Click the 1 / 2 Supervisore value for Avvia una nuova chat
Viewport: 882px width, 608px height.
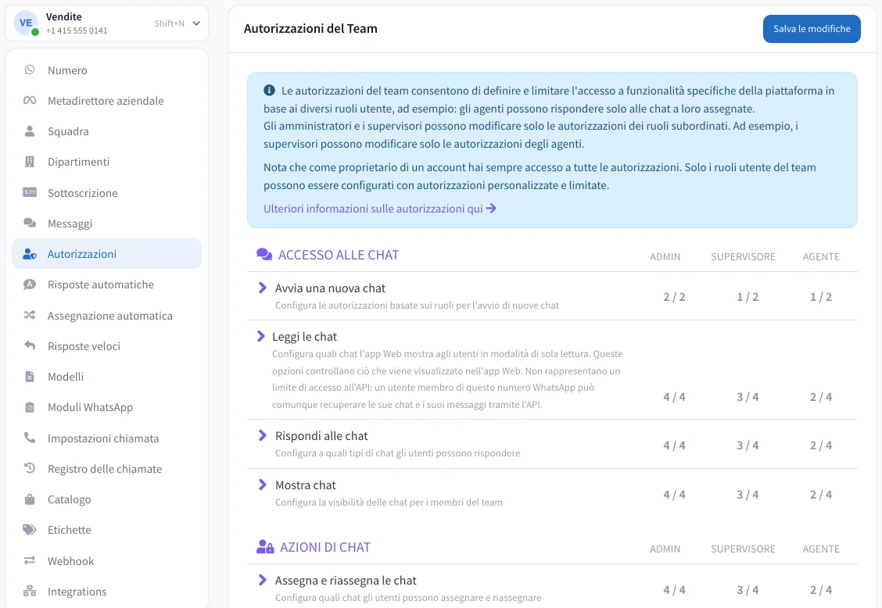click(748, 296)
